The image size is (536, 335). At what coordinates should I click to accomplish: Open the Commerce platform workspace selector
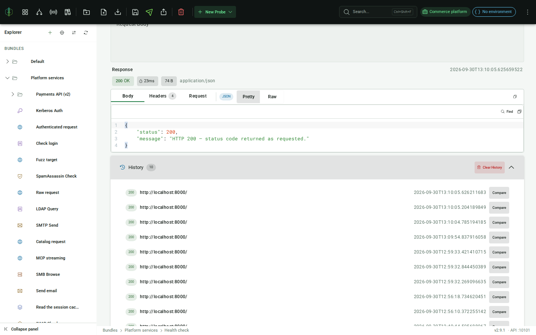[445, 12]
